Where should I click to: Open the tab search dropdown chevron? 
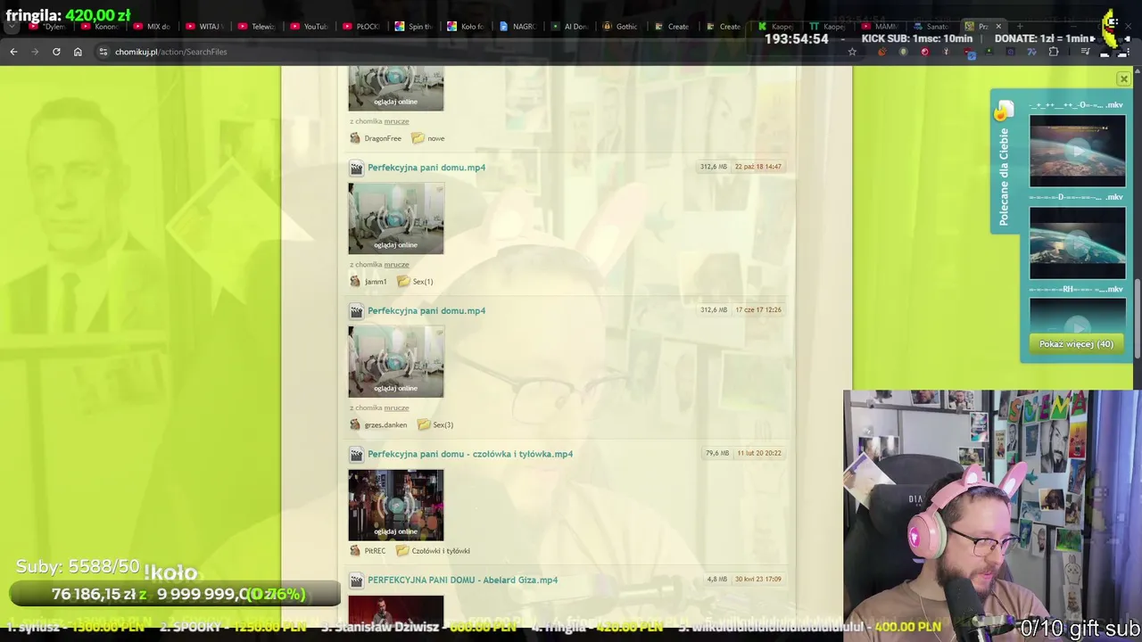(x=12, y=27)
